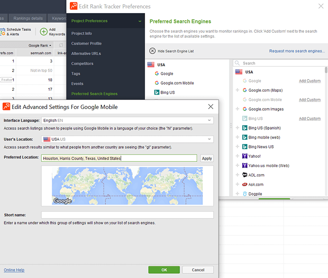Open the Interface Language dropdown

[209, 120]
